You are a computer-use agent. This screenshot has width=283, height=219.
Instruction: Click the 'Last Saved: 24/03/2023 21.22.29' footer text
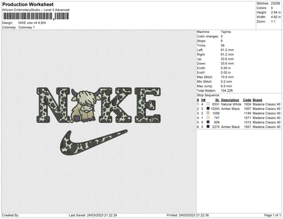[93, 215]
